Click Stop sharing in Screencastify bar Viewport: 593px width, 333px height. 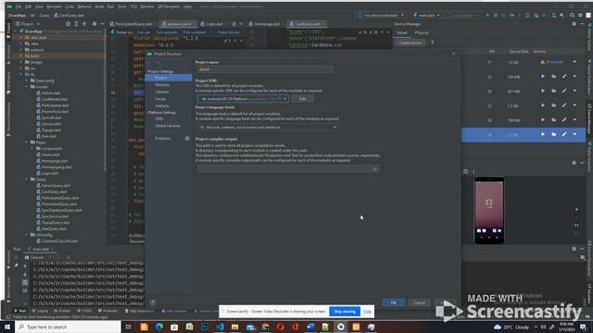(x=345, y=312)
